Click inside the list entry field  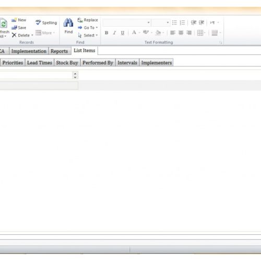click(x=36, y=75)
